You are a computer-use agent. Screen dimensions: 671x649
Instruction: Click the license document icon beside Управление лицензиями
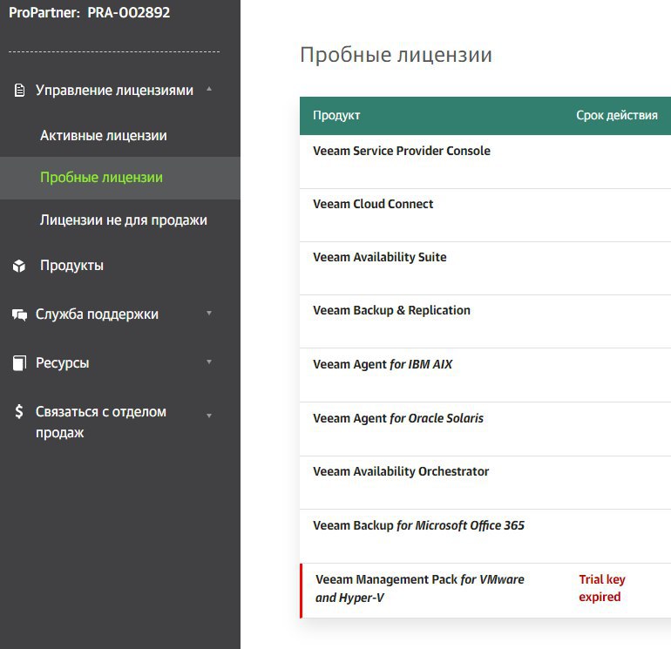pyautogui.click(x=19, y=91)
